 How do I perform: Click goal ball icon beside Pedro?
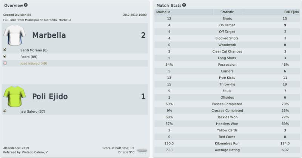pos(5,56)
